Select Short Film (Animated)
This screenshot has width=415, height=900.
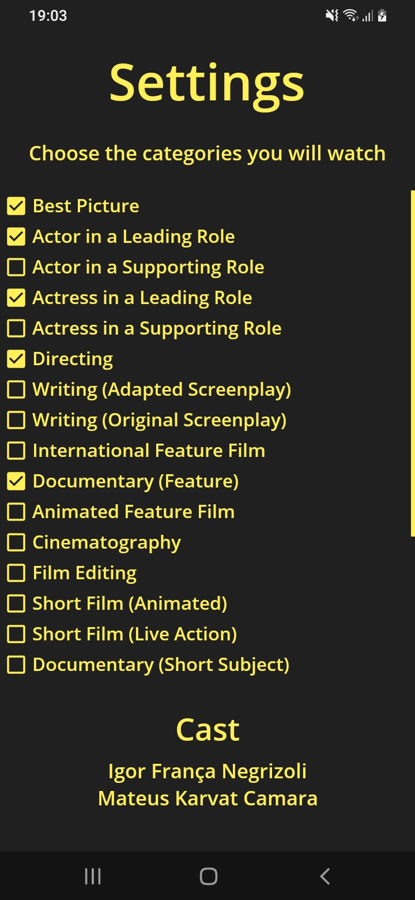point(16,603)
